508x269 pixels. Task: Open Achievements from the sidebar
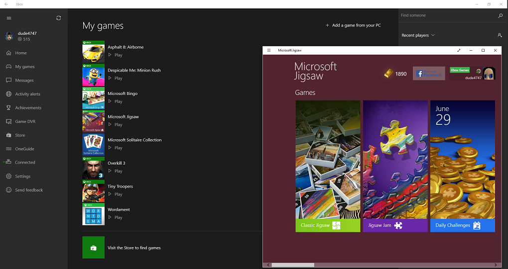28,108
